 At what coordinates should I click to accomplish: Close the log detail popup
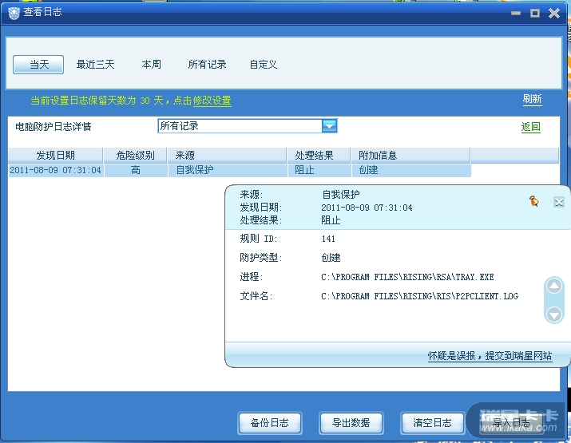pos(558,202)
